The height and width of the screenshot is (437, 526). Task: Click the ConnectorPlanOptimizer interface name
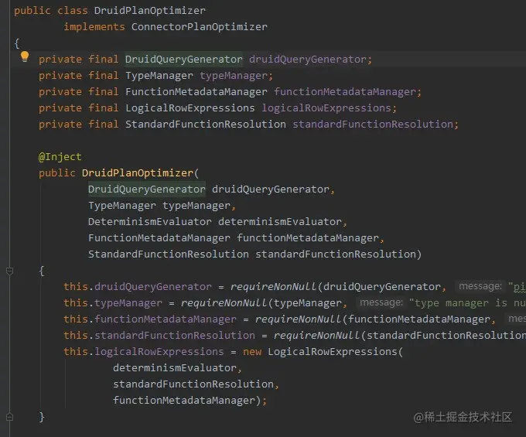tap(200, 27)
